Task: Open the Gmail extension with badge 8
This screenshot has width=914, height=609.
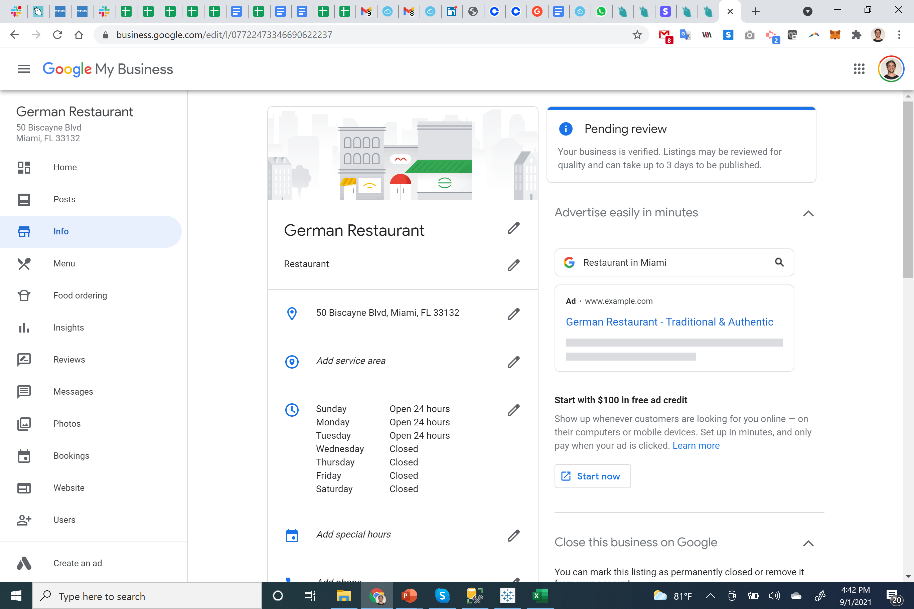Action: pos(665,36)
